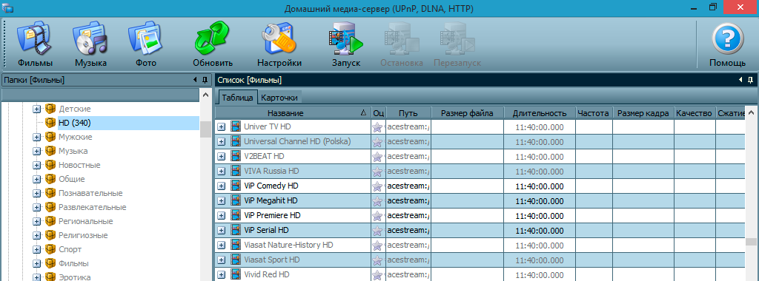This screenshot has width=759, height=281.
Task: Select the Viasat Sport HD row name
Action: [271, 260]
